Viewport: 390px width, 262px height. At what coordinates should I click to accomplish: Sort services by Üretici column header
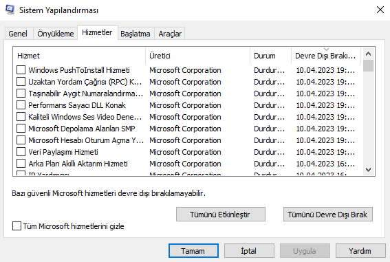pos(197,56)
